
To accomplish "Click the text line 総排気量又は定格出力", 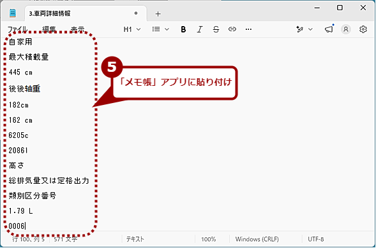I will coord(49,181).
